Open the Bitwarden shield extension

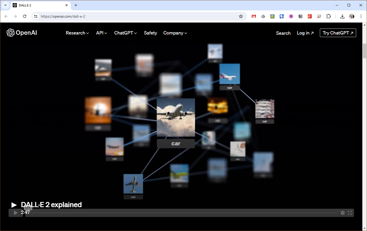(282, 16)
